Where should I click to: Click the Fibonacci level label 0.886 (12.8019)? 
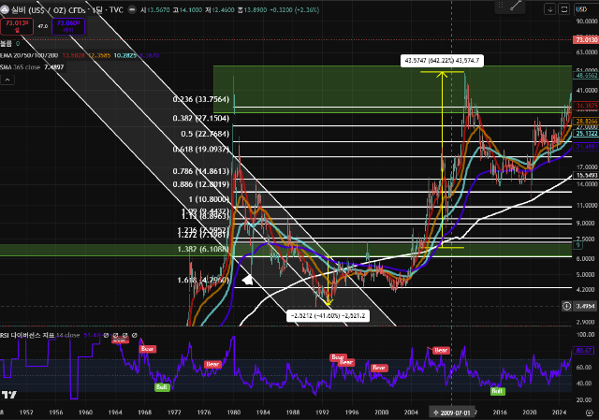[201, 184]
